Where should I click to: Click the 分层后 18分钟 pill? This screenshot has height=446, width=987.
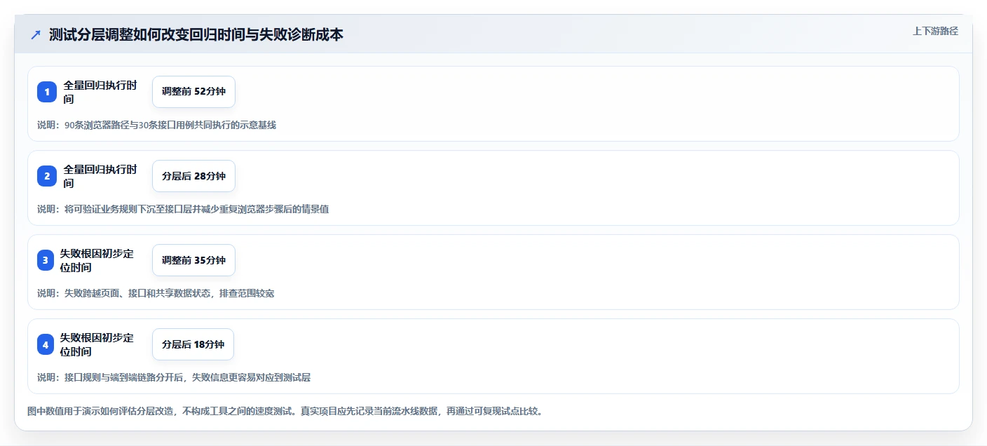click(x=193, y=344)
